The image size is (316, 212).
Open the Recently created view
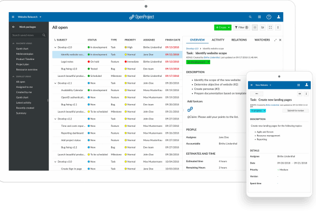click(25, 108)
